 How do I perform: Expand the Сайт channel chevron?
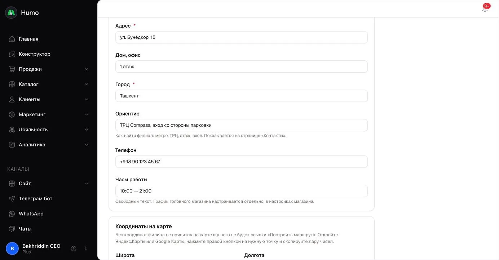coord(87,183)
